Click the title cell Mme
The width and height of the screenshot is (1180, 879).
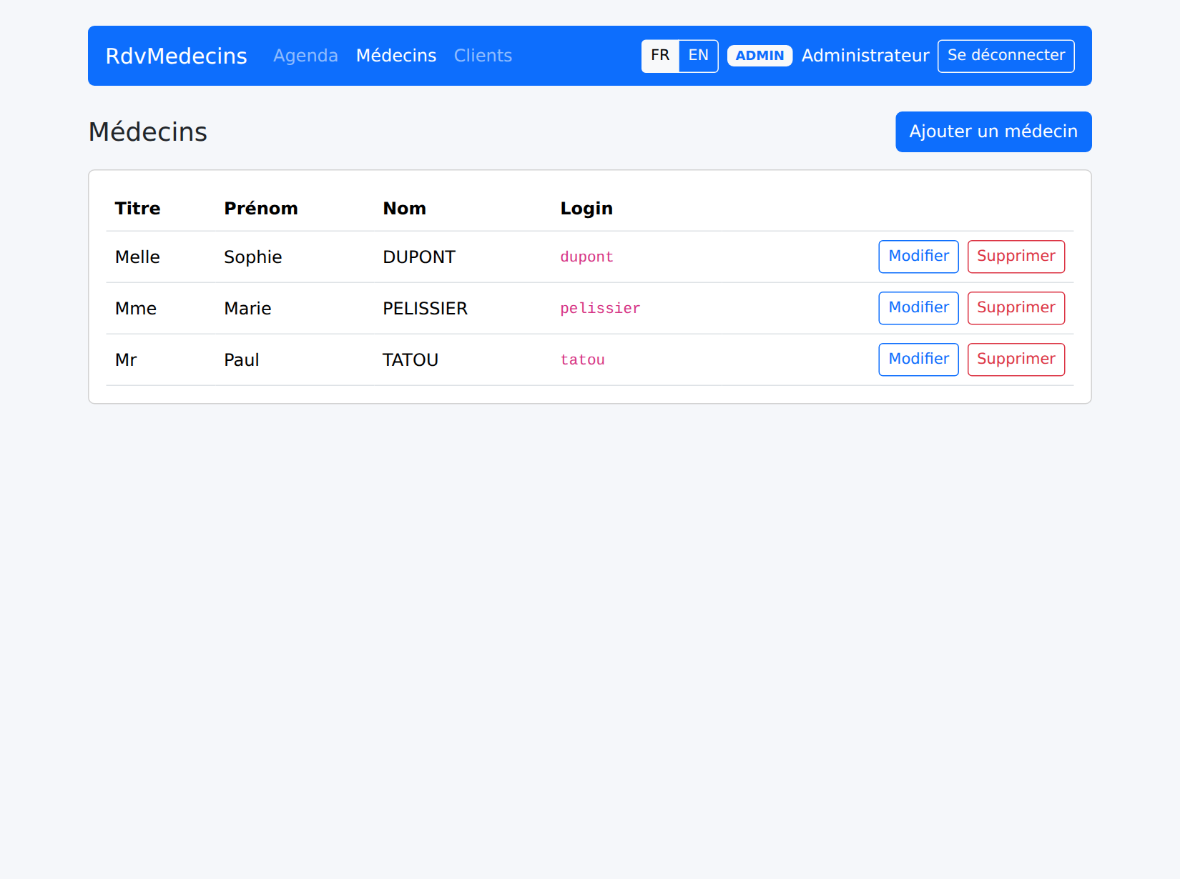[136, 309]
